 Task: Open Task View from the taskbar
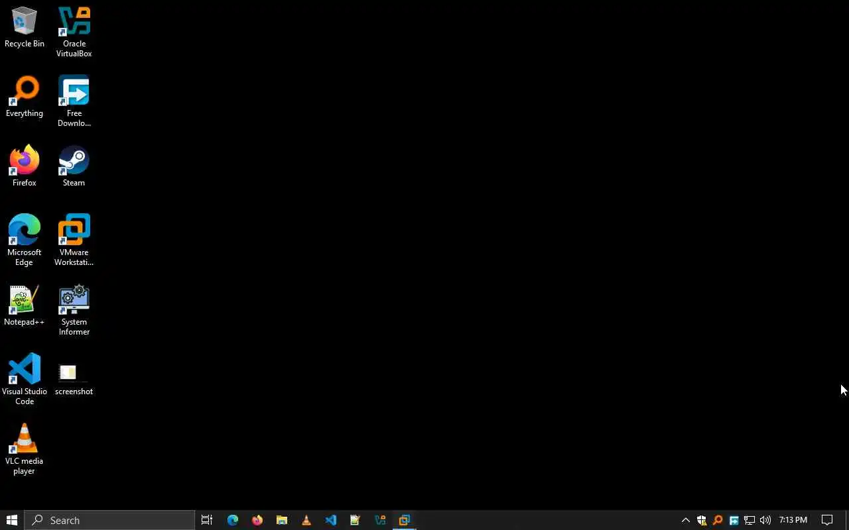pos(207,520)
